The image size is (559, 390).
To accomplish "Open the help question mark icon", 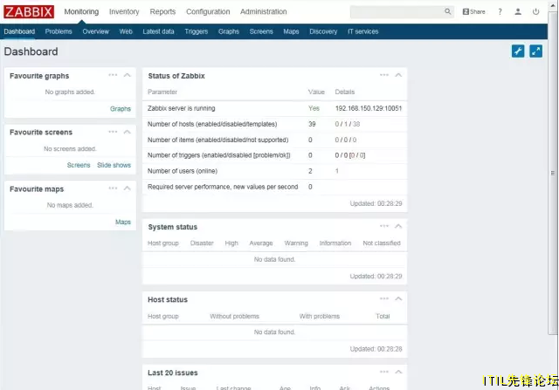I will (x=500, y=11).
